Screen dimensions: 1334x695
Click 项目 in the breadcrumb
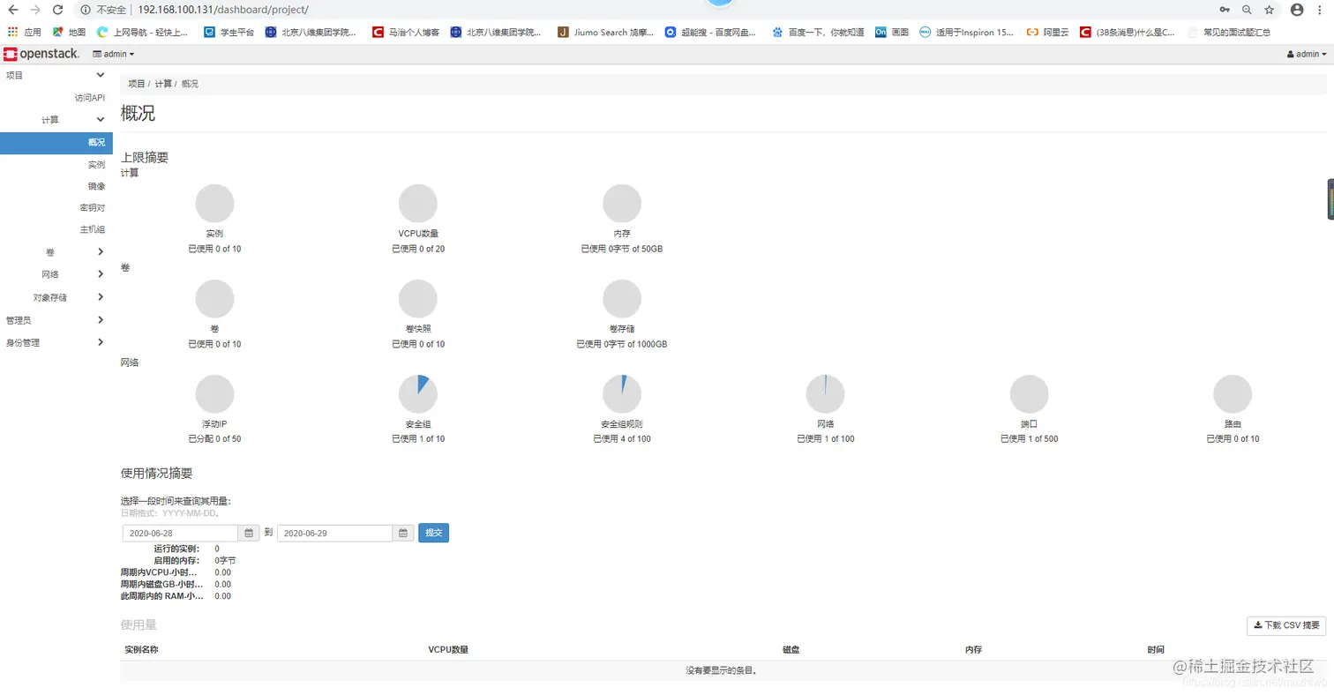(137, 84)
